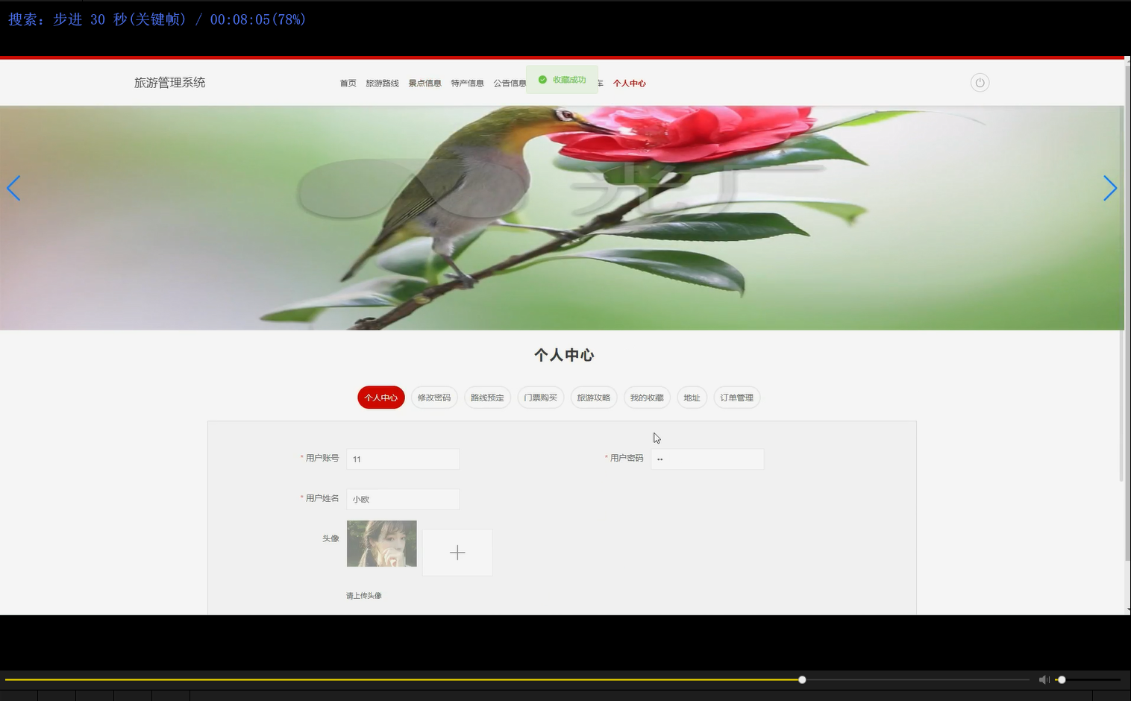Click the next carousel arrow
The width and height of the screenshot is (1131, 701).
tap(1110, 188)
